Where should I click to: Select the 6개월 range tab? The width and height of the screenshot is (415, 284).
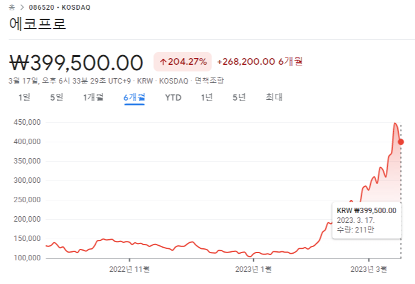point(134,97)
